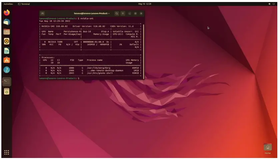Viewport: 280px width, 160px height.
Task: Click the 'NVIDIA-SMI 510.60.02' text
Action: 54,26
